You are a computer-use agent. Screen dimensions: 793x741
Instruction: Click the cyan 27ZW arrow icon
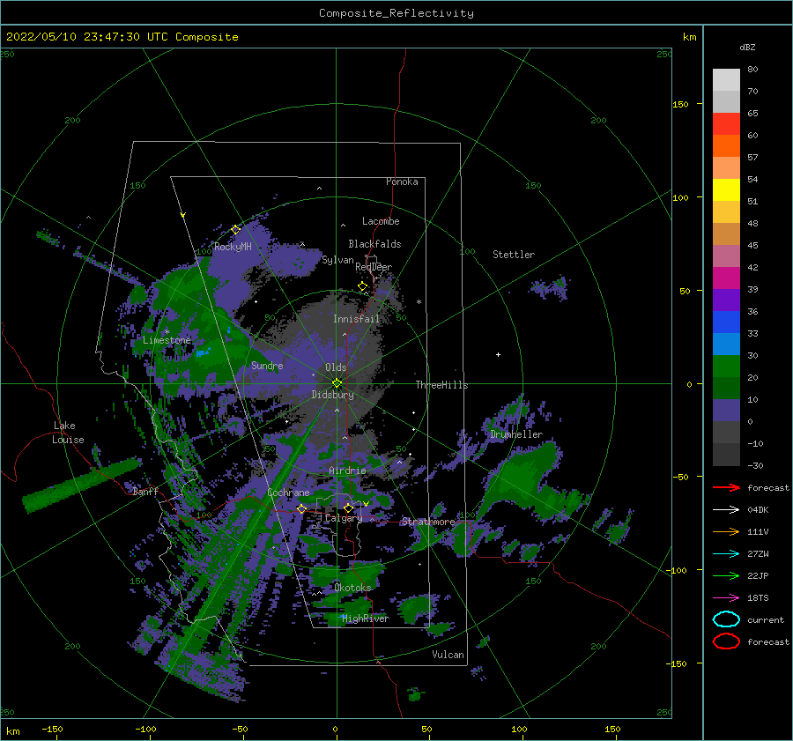tap(726, 554)
